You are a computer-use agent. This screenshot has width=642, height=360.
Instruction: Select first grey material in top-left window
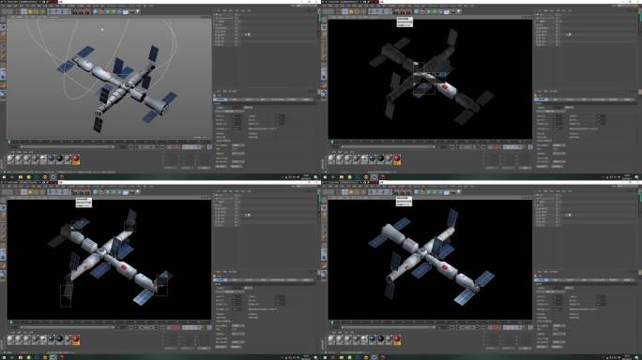click(10, 158)
